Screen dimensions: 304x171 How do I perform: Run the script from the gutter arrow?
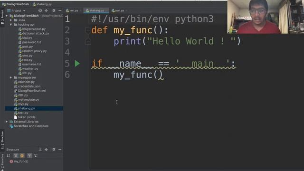77,63
